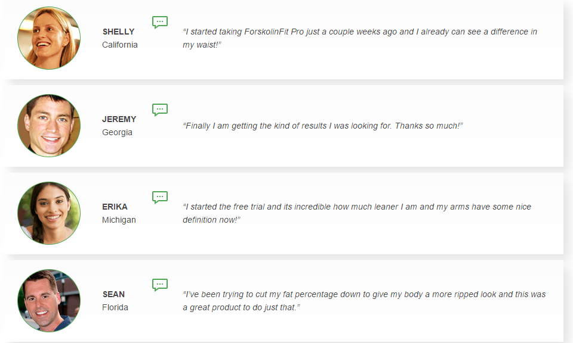The width and height of the screenshot is (573, 343).
Task: Select Erika's circular profile photo
Action: [49, 213]
